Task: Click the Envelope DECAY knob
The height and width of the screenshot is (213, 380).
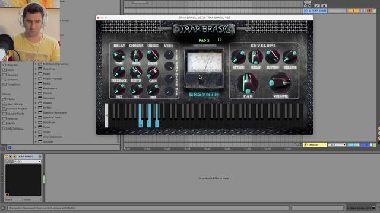Action: [255, 57]
